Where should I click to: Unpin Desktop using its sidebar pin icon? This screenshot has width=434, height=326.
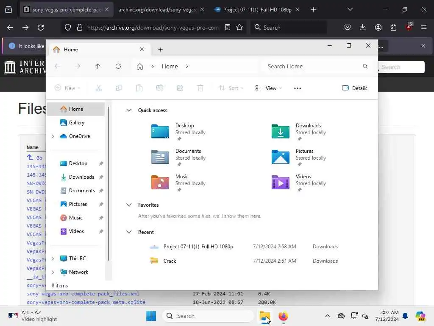(101, 163)
